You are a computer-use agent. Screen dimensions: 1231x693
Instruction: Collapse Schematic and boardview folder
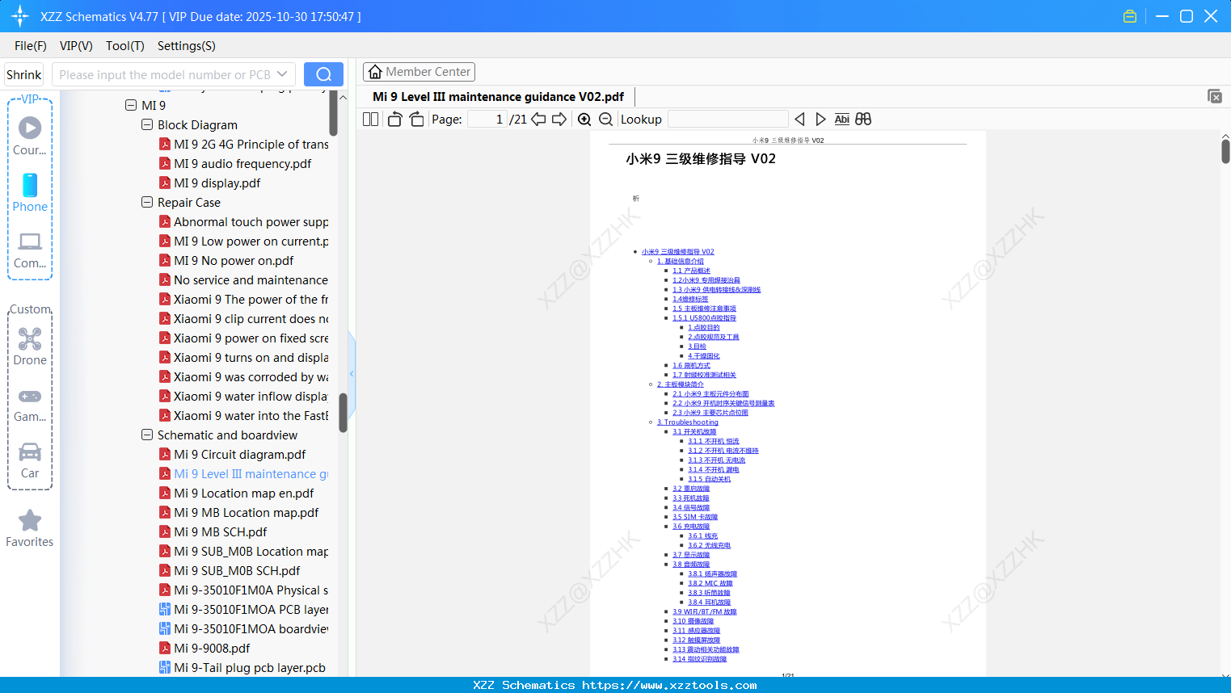(x=147, y=435)
